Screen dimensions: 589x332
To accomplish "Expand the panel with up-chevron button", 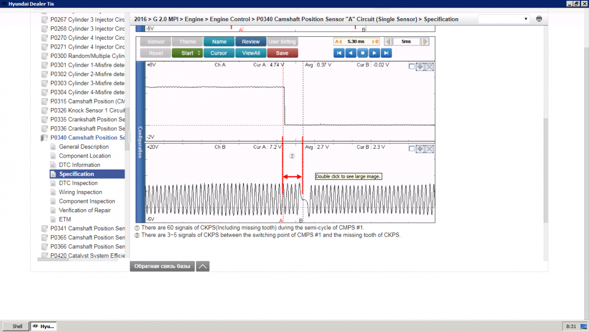I will pos(203,266).
